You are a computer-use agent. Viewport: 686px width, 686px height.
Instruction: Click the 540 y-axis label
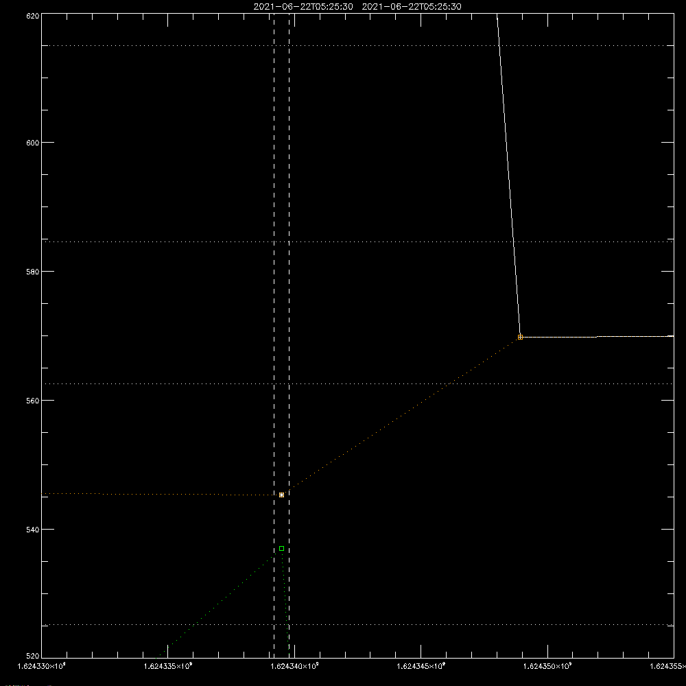tap(33, 530)
